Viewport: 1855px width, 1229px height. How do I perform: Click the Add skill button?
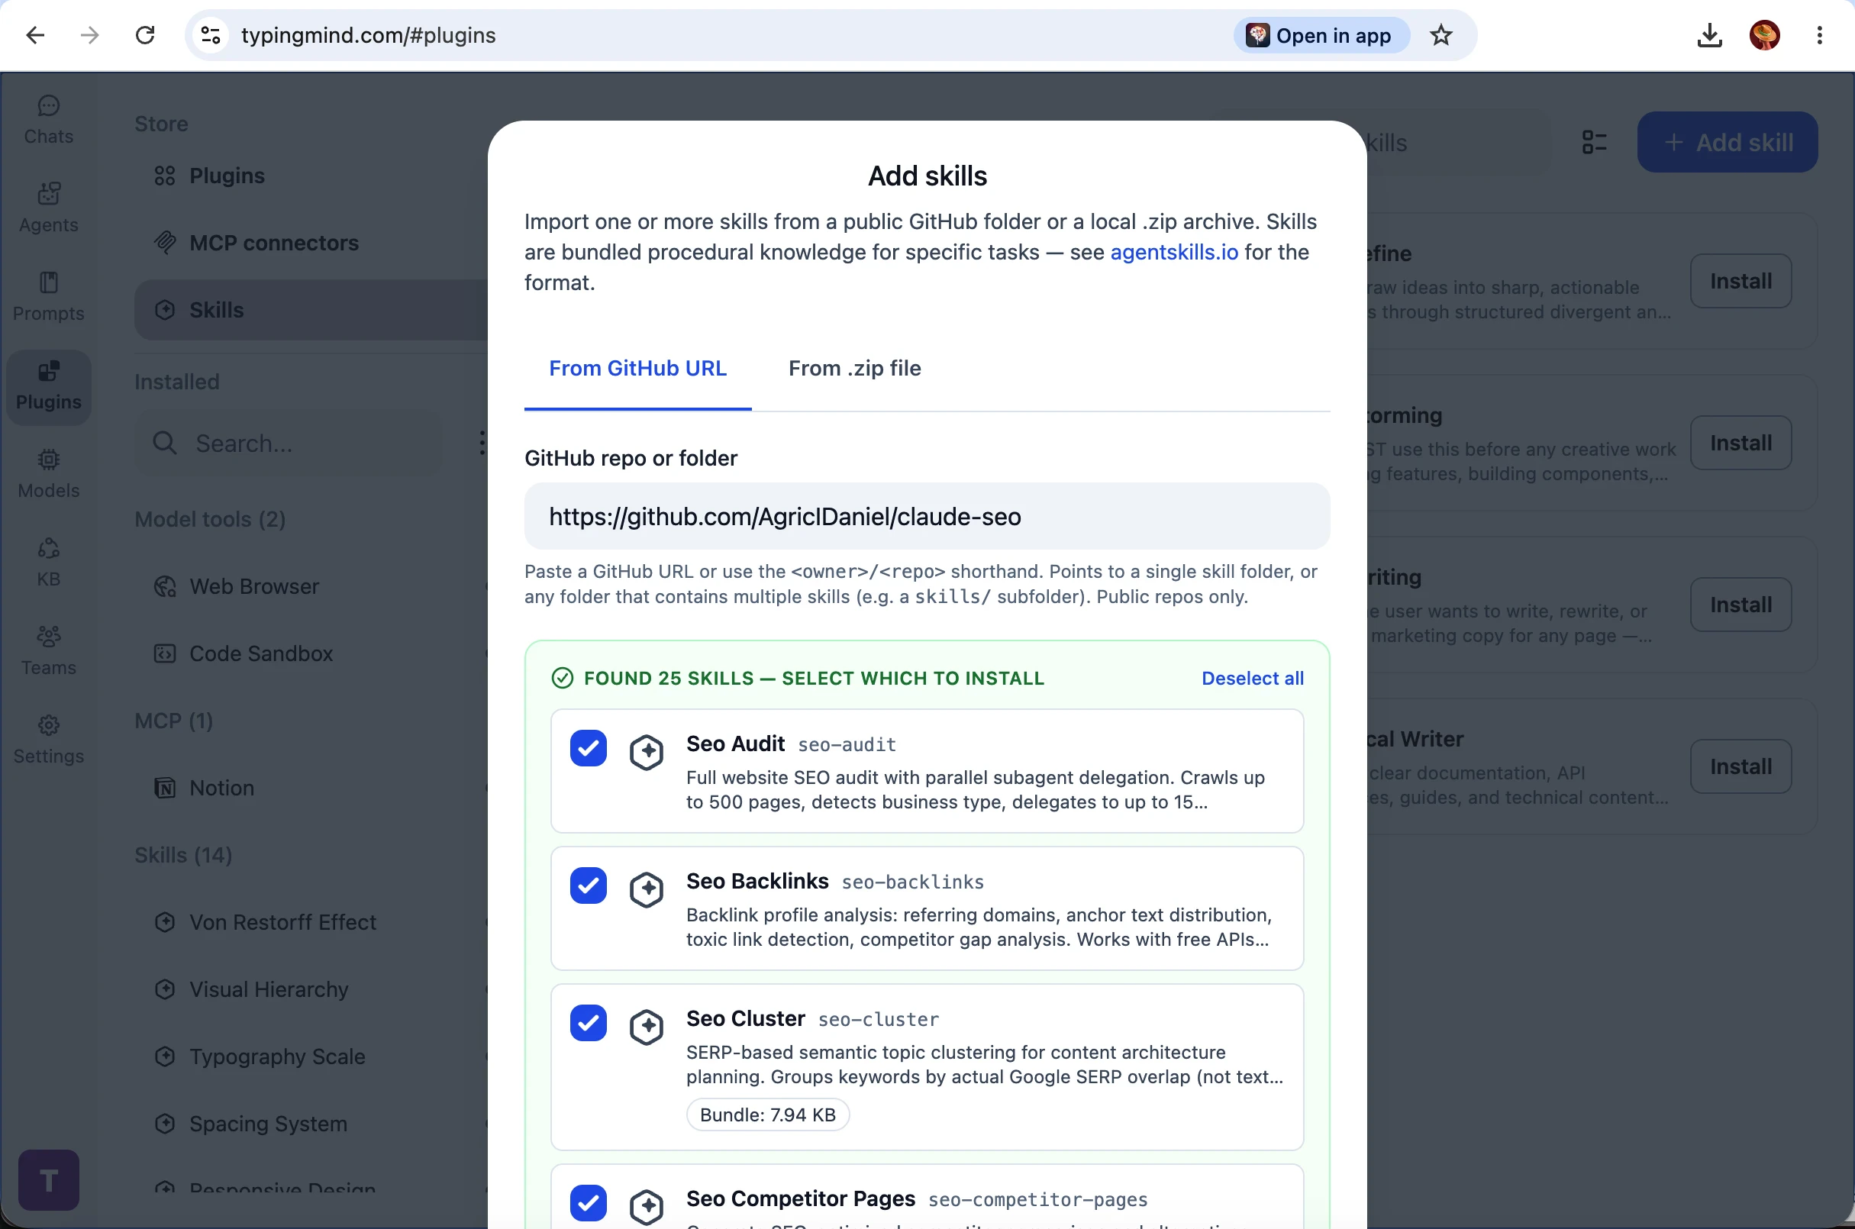tap(1728, 142)
